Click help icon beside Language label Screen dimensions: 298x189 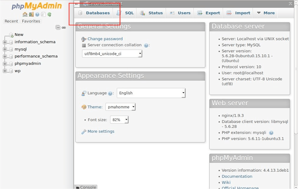[110, 93]
